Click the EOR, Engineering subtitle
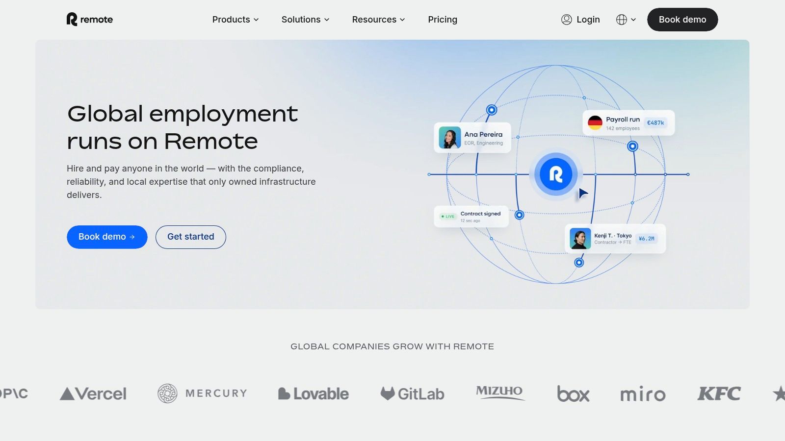Viewport: 785px width, 441px height. (x=484, y=143)
